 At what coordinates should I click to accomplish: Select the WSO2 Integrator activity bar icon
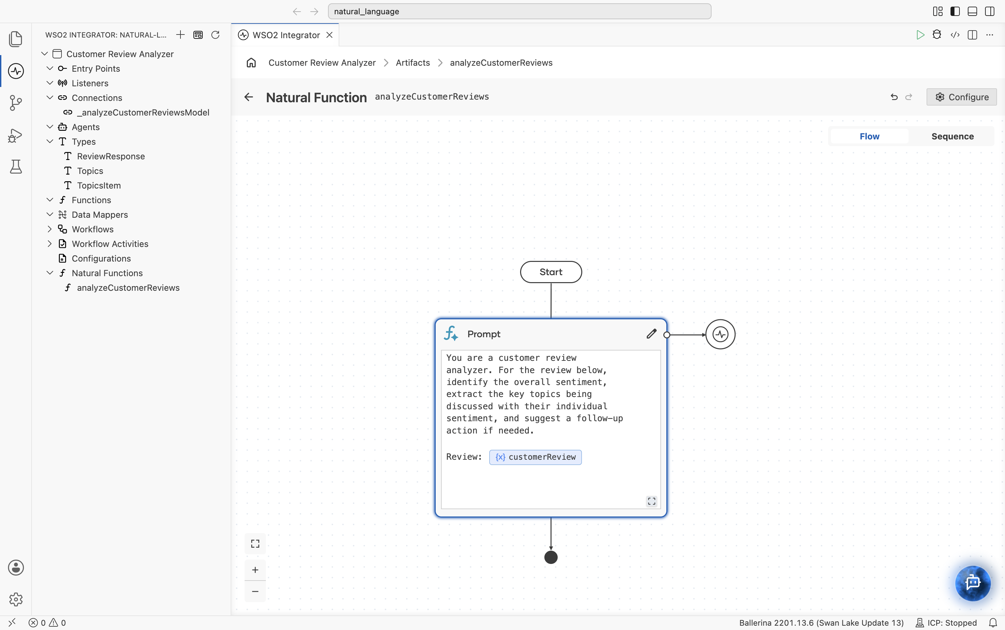point(16,71)
